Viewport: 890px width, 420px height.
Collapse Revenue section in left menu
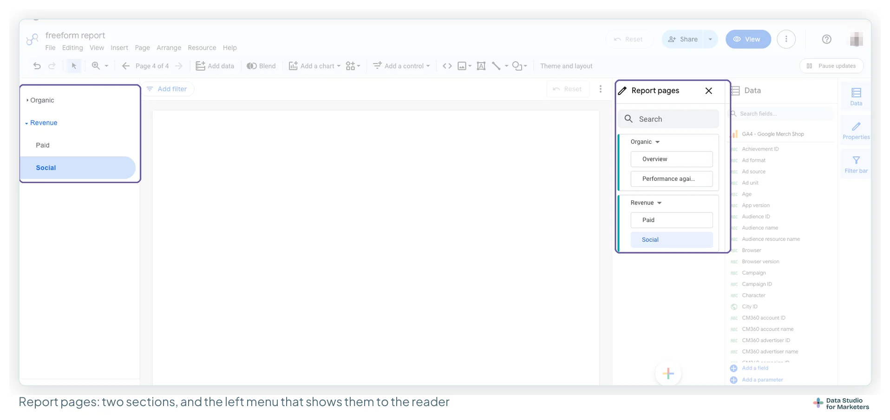pyautogui.click(x=26, y=123)
